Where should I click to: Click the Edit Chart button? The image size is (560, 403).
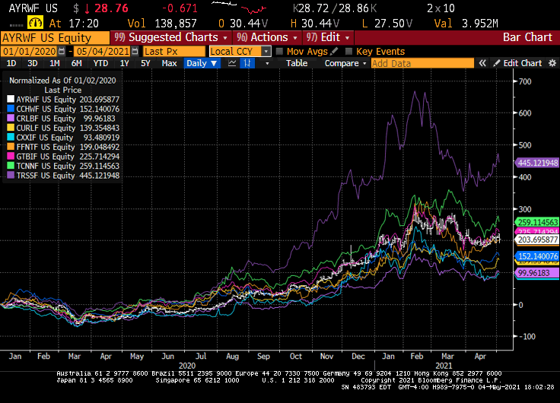coord(517,63)
